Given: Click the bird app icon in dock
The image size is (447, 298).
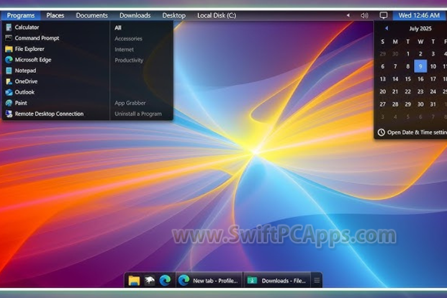Looking at the screenshot, I should pyautogui.click(x=150, y=281).
